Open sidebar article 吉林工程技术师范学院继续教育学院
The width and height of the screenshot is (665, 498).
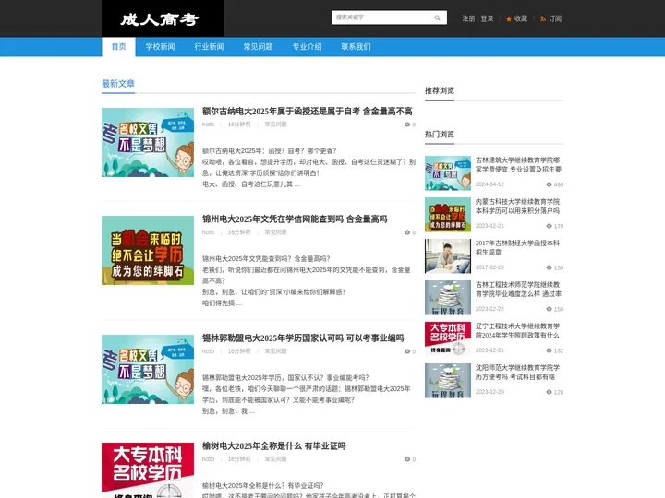pyautogui.click(x=518, y=290)
